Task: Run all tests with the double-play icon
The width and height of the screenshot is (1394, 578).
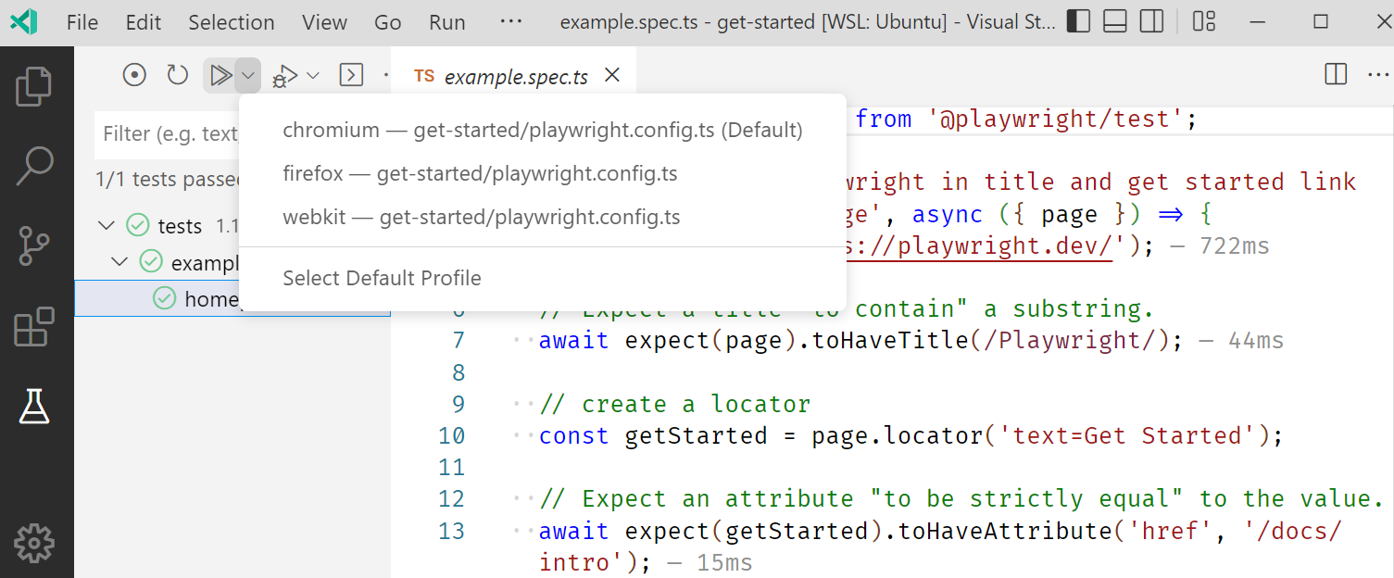Action: (220, 75)
